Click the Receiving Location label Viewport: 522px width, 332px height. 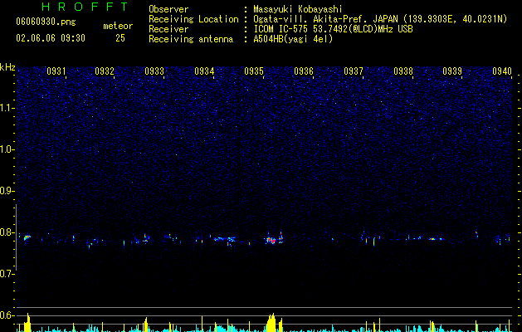point(193,19)
